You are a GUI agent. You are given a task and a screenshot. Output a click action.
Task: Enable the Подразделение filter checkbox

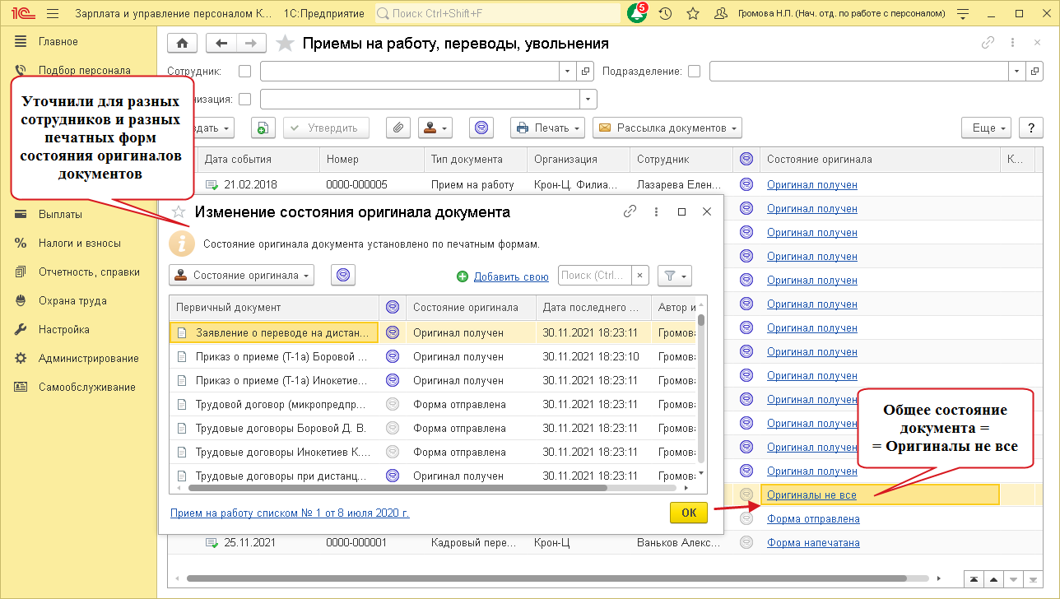click(694, 72)
